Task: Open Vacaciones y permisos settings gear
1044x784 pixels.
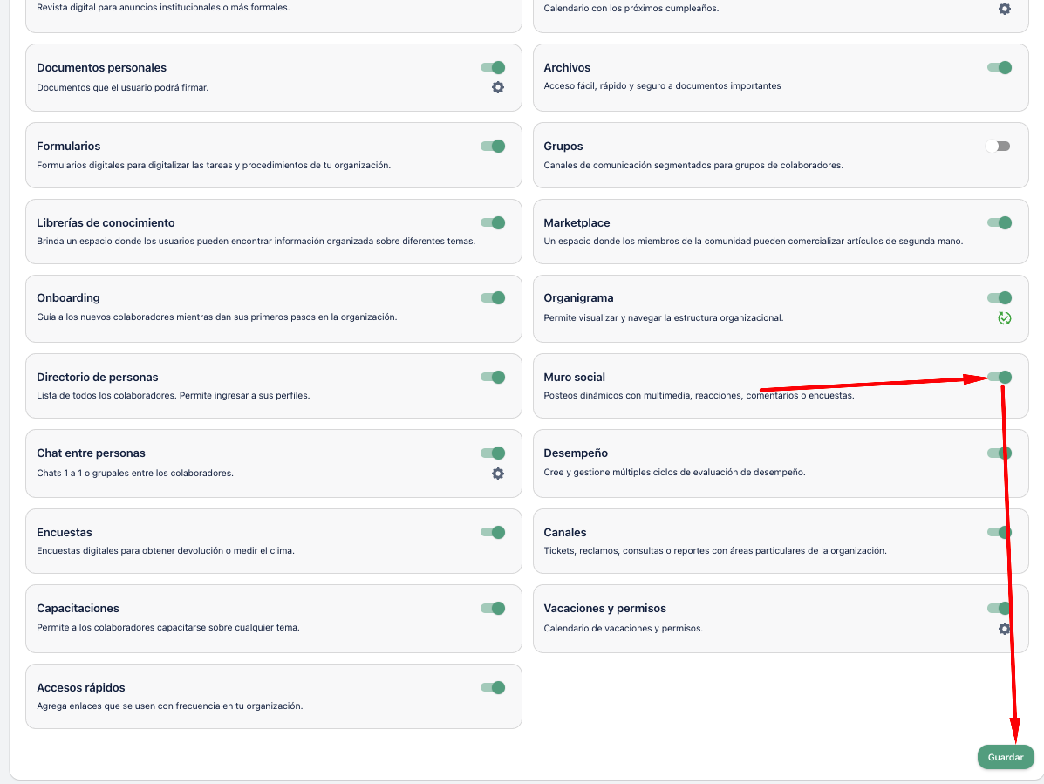Action: [1004, 629]
